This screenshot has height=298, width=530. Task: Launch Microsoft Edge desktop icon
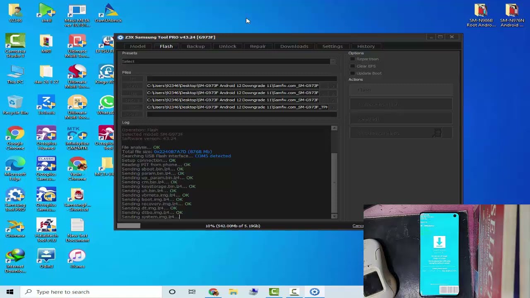[x=15, y=168]
